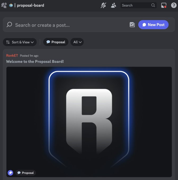
Task: Expand the All tags dropdown
Action: pyautogui.click(x=77, y=42)
